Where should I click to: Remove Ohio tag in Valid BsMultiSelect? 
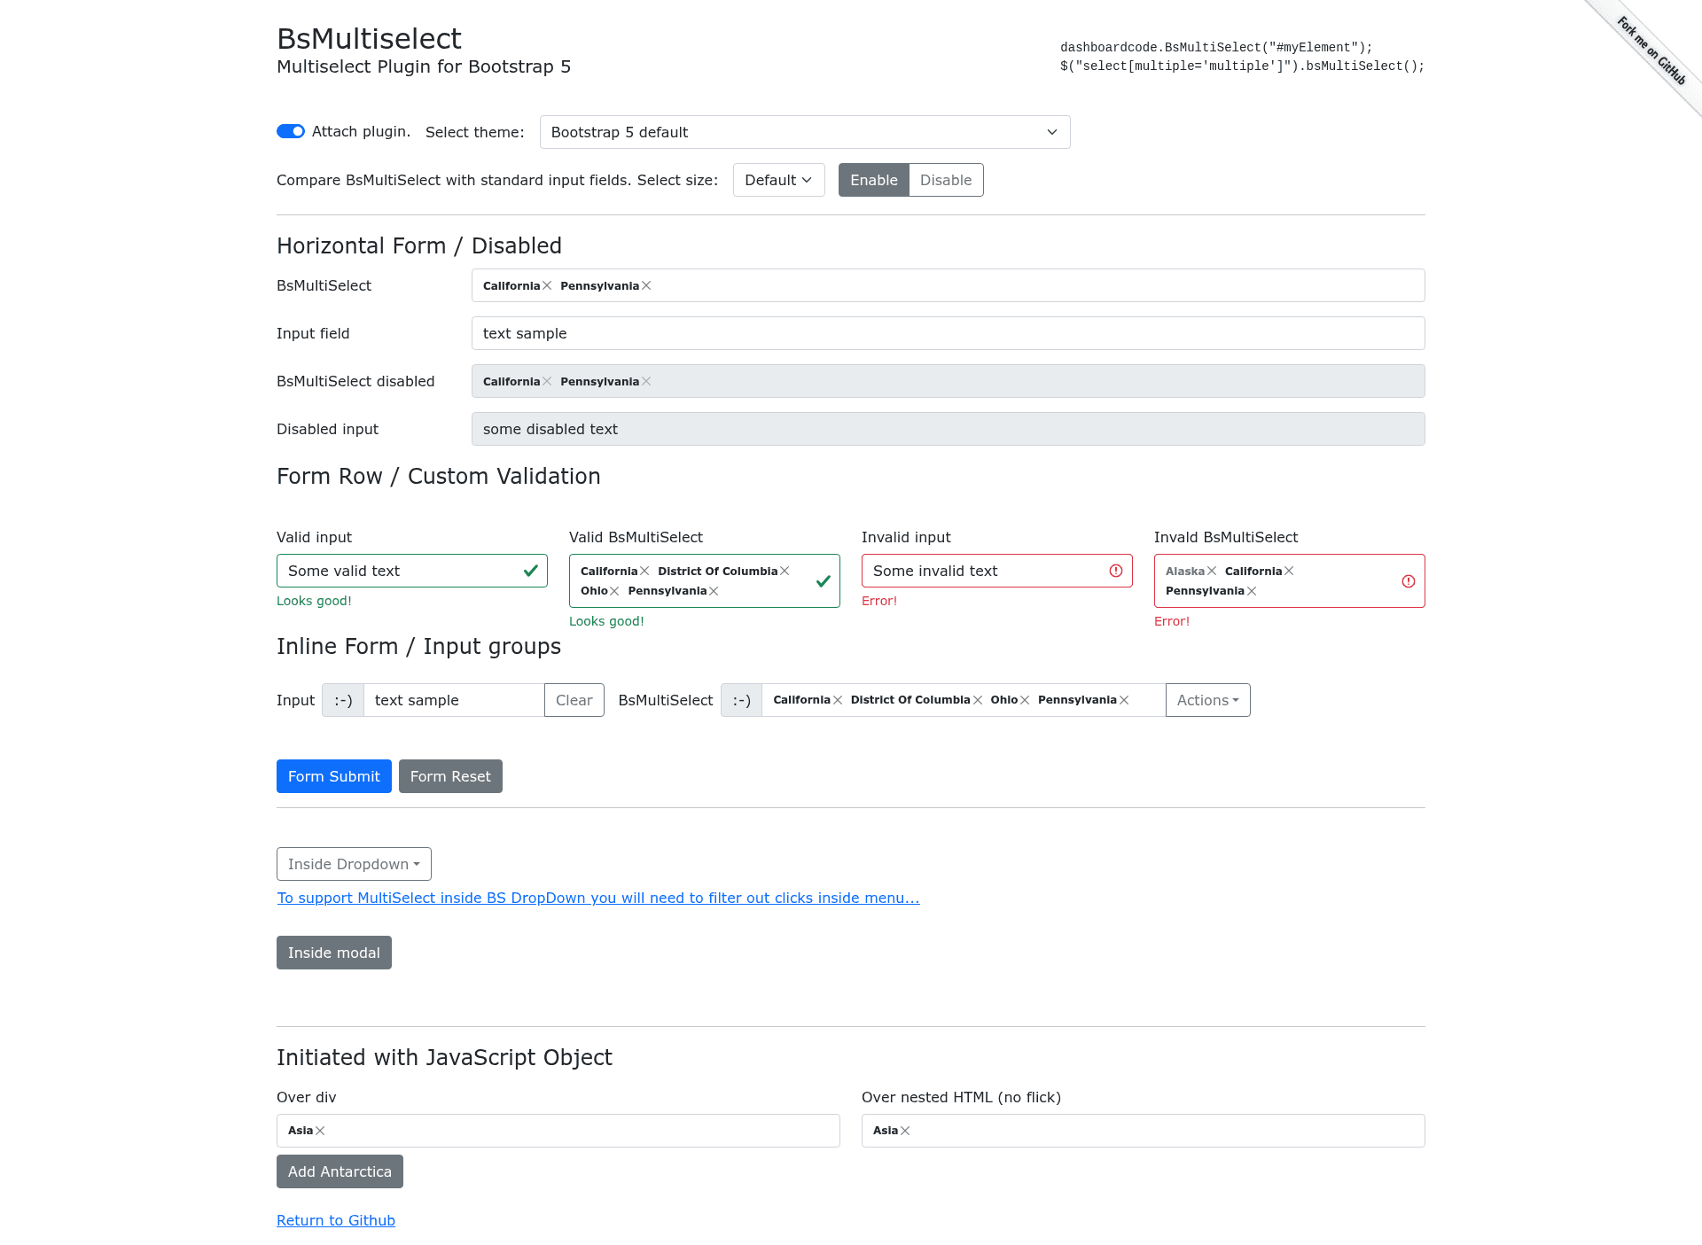point(614,591)
